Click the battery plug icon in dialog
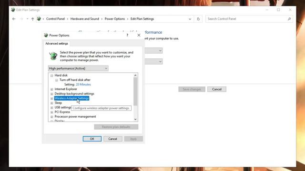This screenshot has height=171, width=305. [x=53, y=56]
